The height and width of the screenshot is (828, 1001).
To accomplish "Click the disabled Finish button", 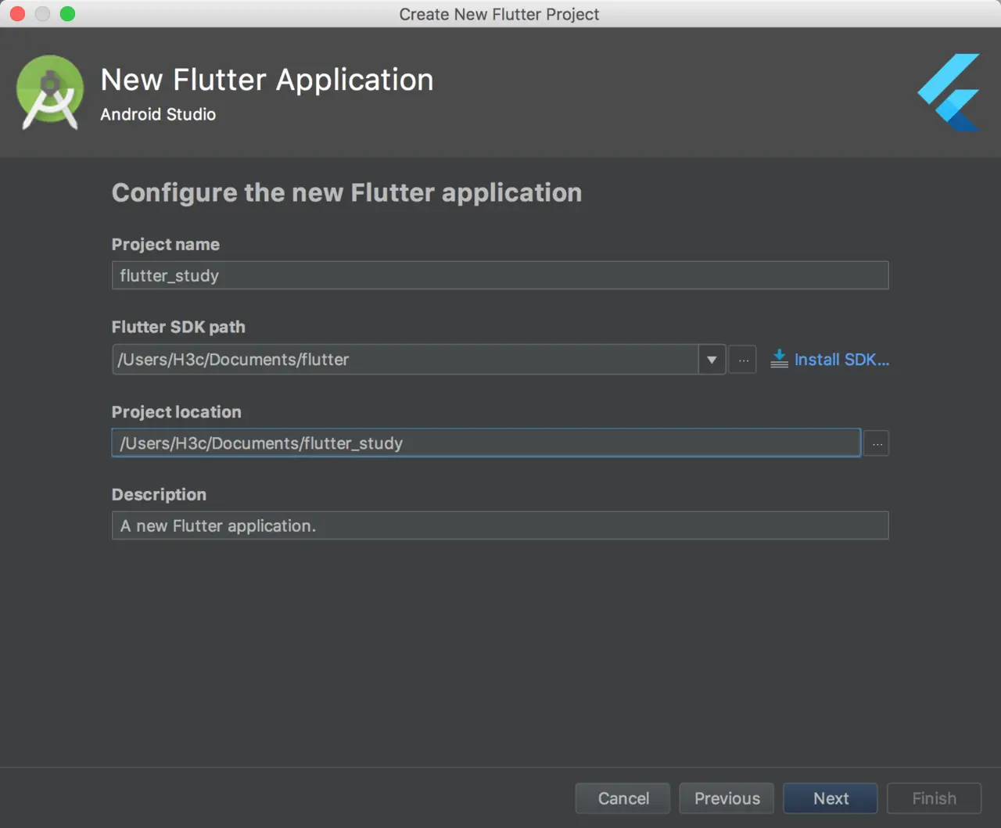I will (x=934, y=798).
